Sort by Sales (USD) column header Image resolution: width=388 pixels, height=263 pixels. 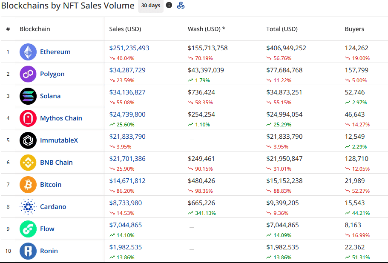(x=125, y=29)
